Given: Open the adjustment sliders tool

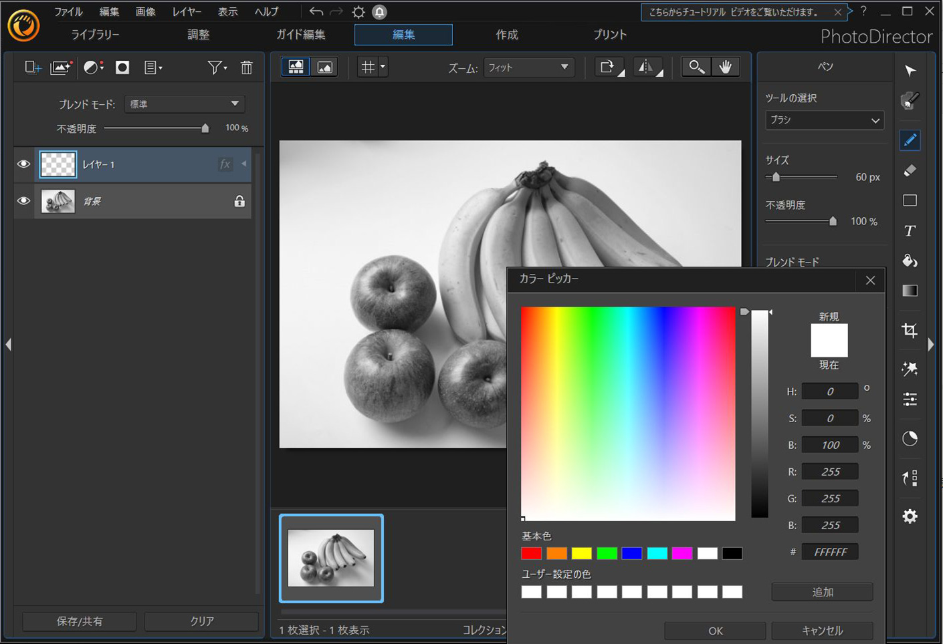Looking at the screenshot, I should 910,399.
